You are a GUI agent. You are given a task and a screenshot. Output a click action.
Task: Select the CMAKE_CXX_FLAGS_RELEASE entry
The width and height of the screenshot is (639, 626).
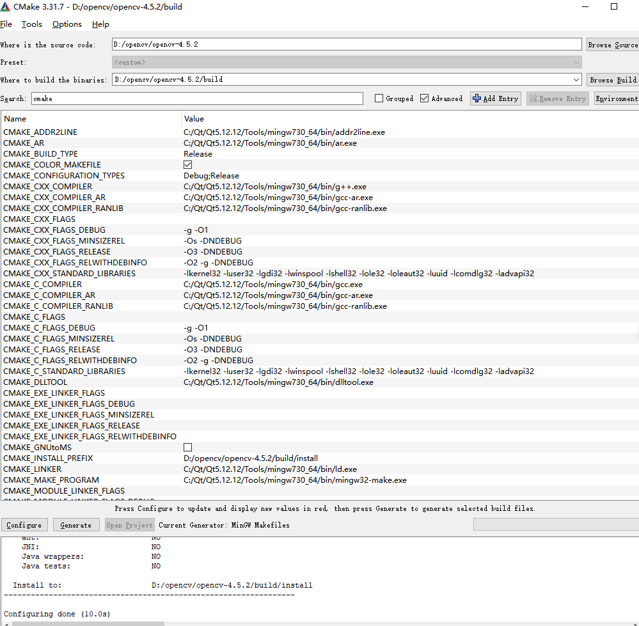point(57,252)
